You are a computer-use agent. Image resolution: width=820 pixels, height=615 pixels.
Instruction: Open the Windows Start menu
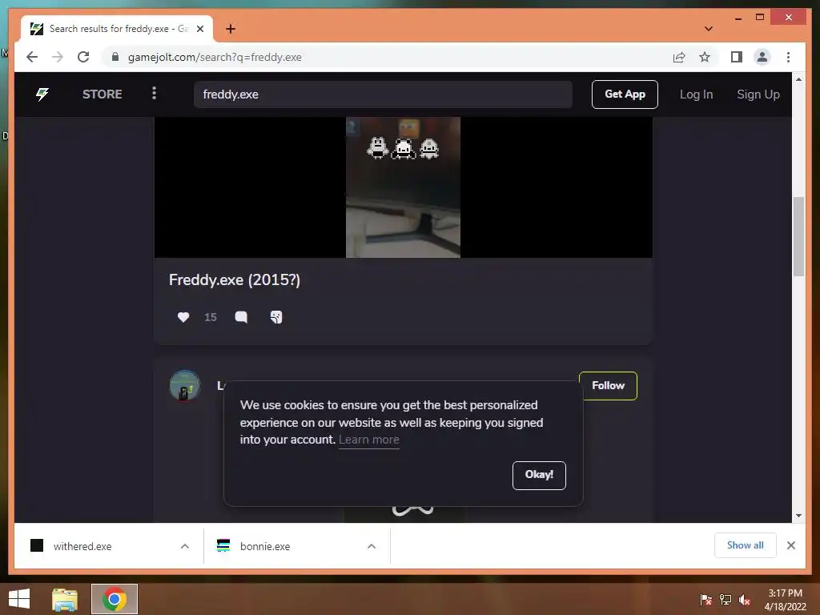click(19, 599)
